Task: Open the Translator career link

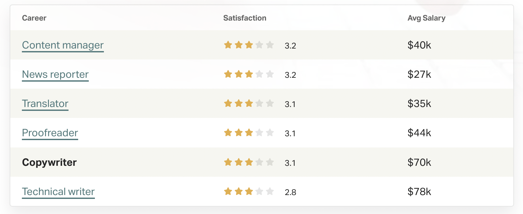Action: 45,104
